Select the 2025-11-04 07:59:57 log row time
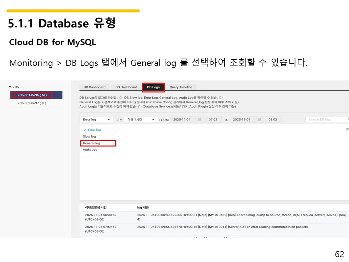 pyautogui.click(x=101, y=229)
